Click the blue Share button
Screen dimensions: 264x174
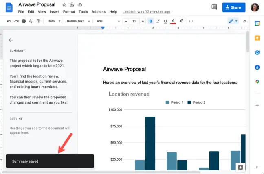click(234, 7)
